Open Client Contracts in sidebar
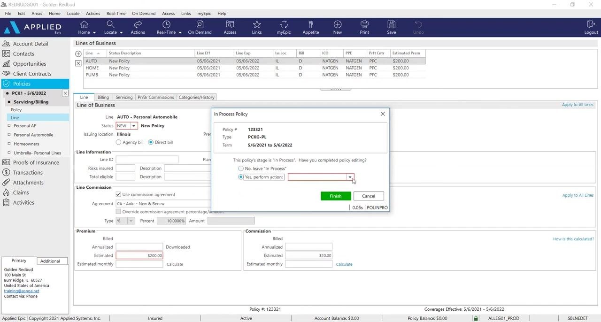The height and width of the screenshot is (322, 601). pos(32,74)
